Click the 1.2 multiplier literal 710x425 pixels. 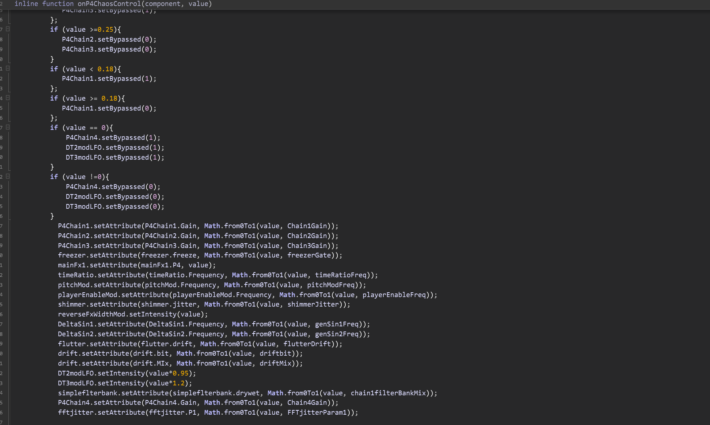(178, 383)
